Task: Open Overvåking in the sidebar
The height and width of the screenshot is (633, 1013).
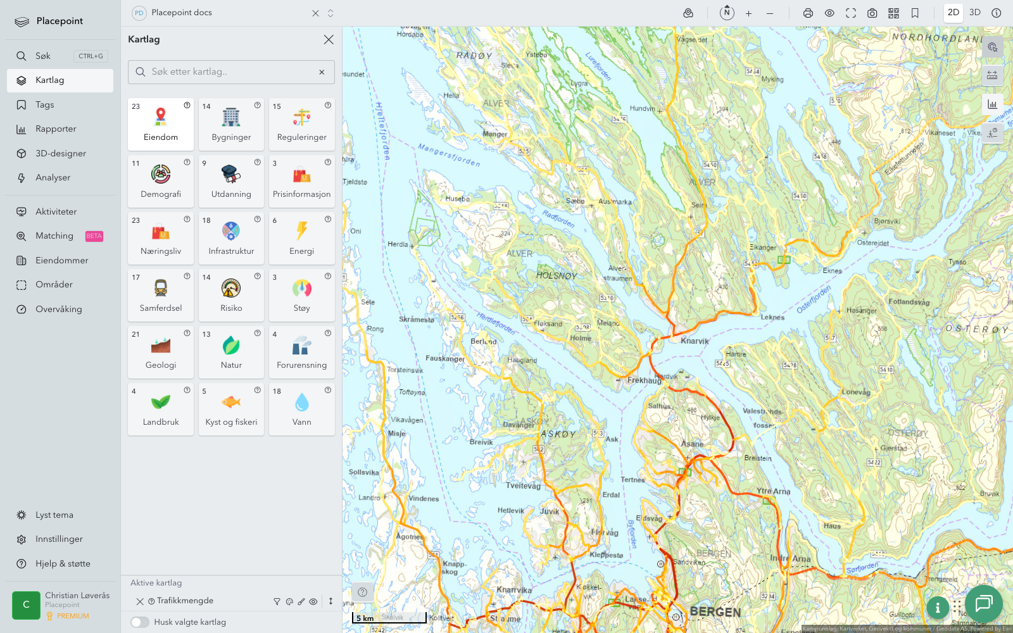Action: (61, 310)
